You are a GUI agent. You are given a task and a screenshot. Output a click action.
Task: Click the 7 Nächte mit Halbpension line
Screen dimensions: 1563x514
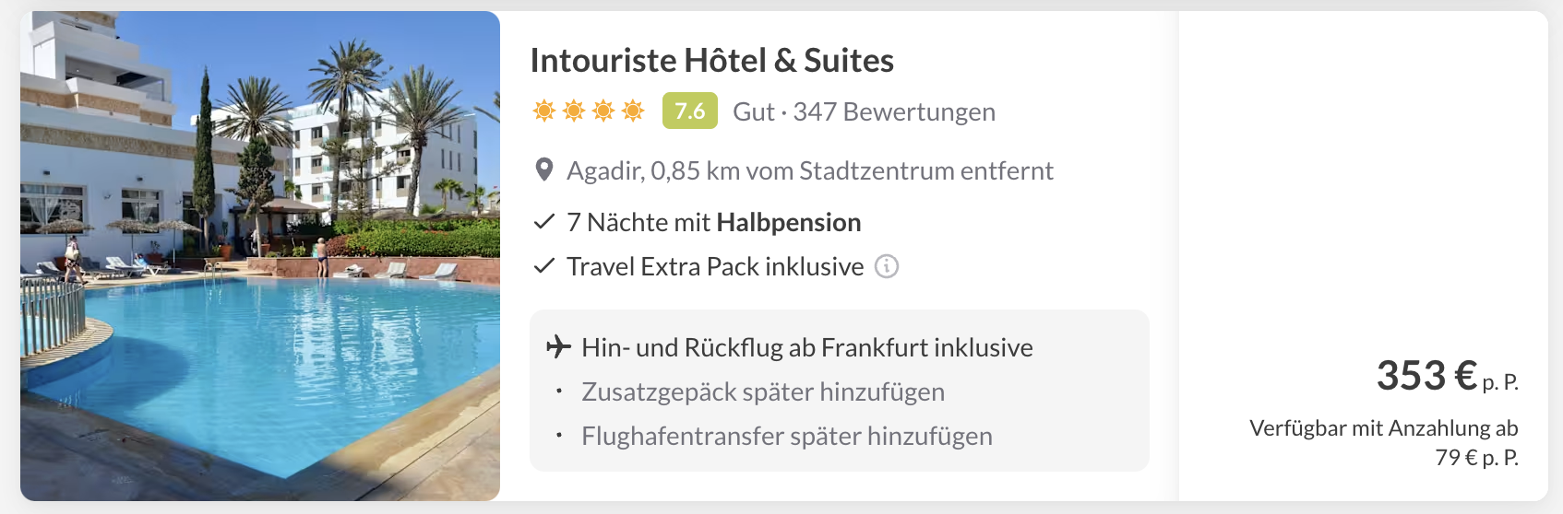pyautogui.click(x=713, y=223)
